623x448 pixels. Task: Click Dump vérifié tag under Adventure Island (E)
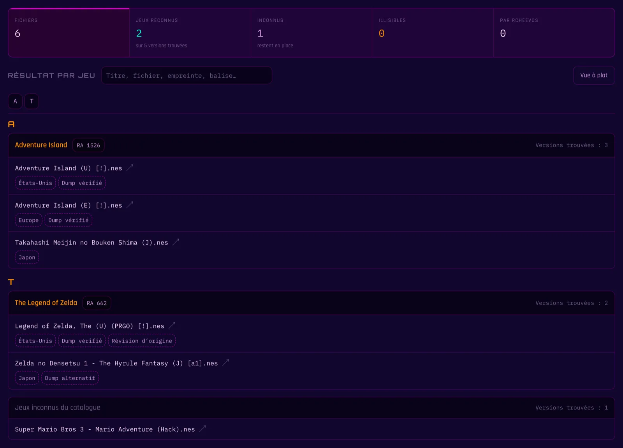(69, 220)
